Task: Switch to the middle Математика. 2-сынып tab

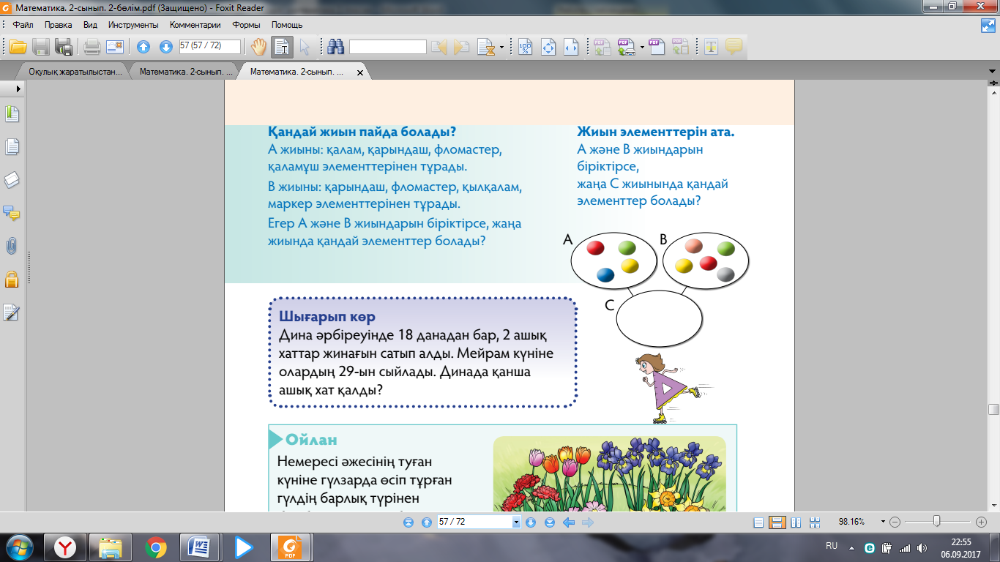Action: click(186, 72)
